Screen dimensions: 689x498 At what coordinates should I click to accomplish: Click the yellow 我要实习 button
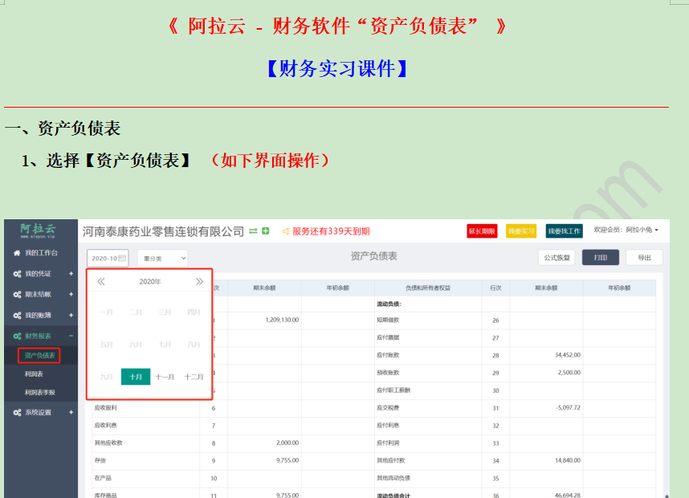[x=521, y=231]
